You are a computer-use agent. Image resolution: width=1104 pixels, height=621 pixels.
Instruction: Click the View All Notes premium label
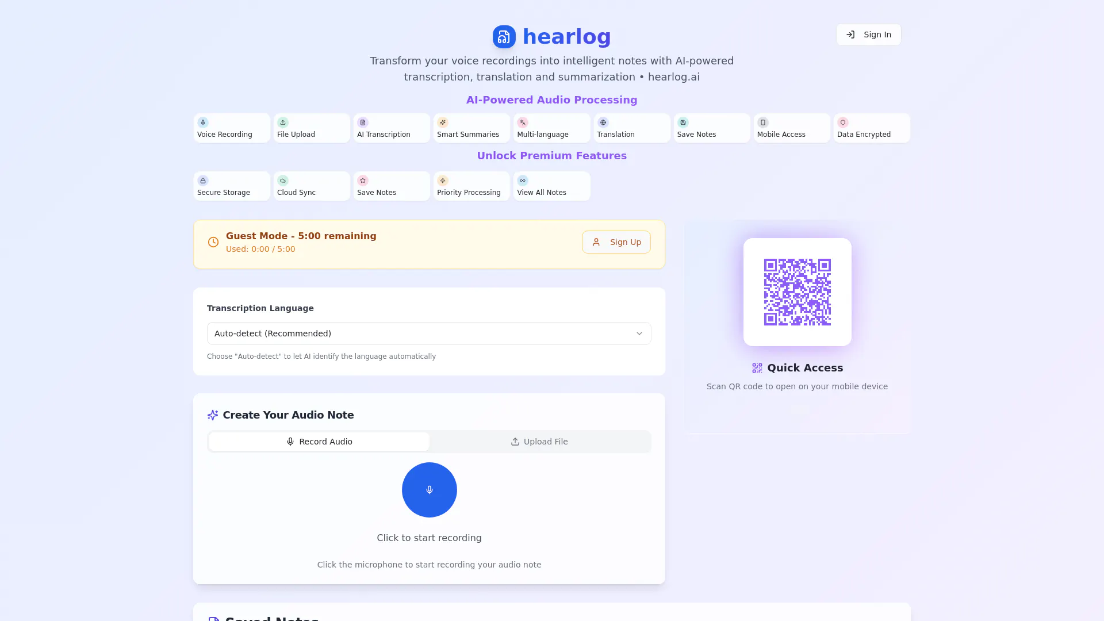pos(542,193)
